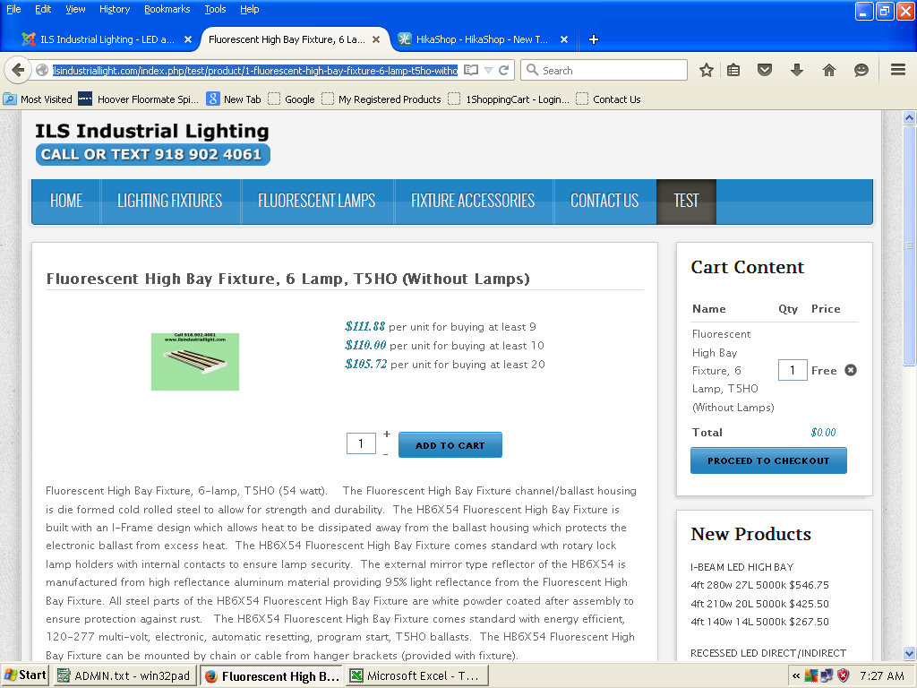
Task: Open the Contact Us bookmark
Action: [608, 99]
